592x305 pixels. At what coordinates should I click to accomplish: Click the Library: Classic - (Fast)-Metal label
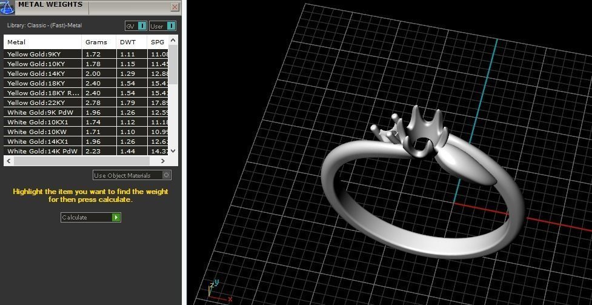(x=45, y=25)
